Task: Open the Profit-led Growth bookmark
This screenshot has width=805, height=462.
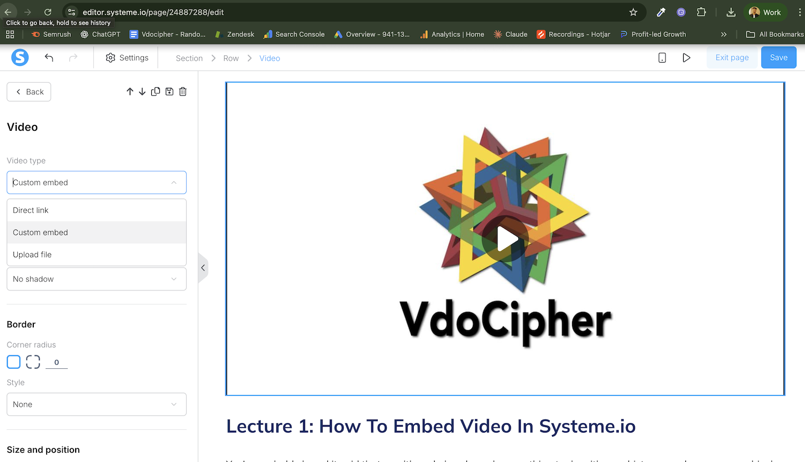Action: [x=653, y=34]
